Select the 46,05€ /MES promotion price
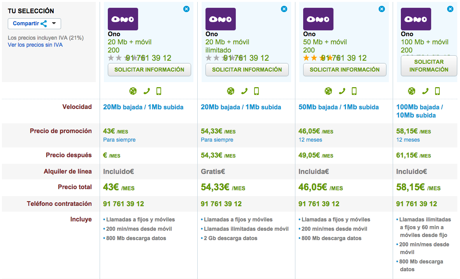This screenshot has height=279, width=460. tap(316, 131)
